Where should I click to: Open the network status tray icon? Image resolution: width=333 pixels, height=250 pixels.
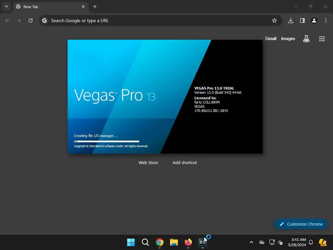(272, 242)
